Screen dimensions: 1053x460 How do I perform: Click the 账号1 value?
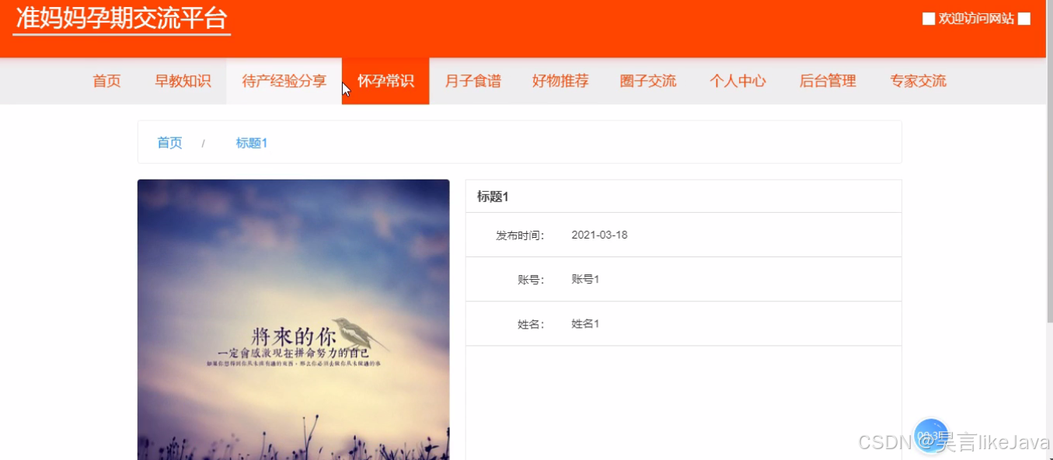[585, 280]
